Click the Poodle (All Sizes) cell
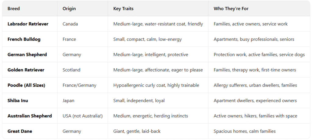Viewport: 312px width, 140px height. coord(26,85)
